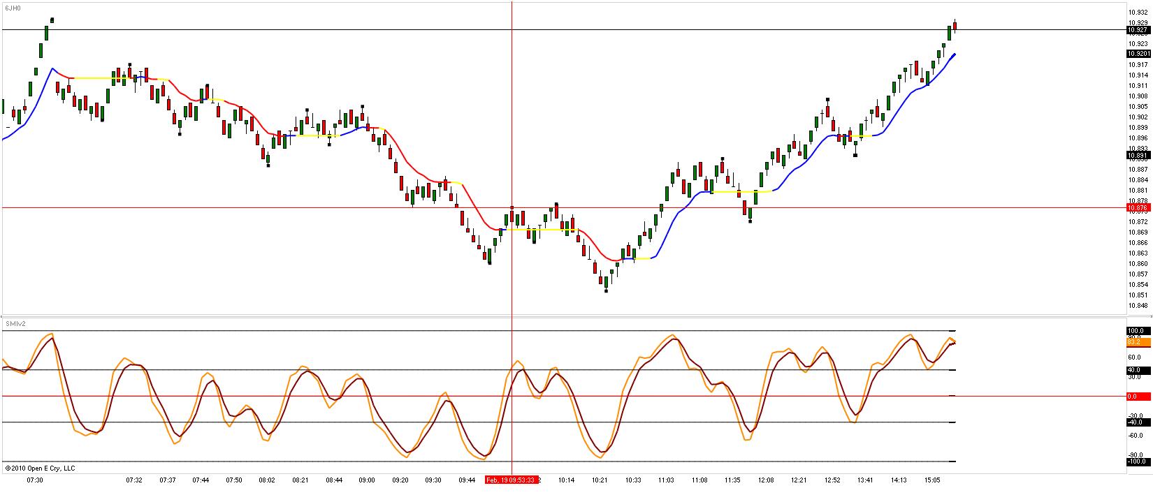The image size is (1153, 495).
Task: Click the 10.908 price axis label
Action: point(1138,96)
